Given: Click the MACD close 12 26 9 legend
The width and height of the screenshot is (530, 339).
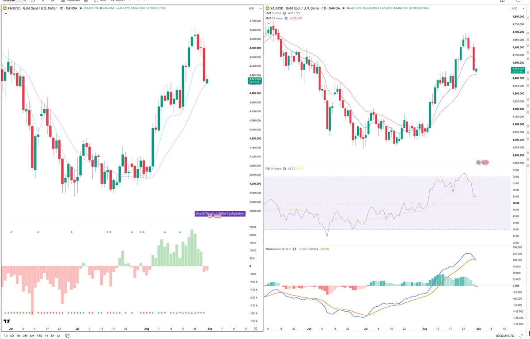Looking at the screenshot, I should pos(278,249).
